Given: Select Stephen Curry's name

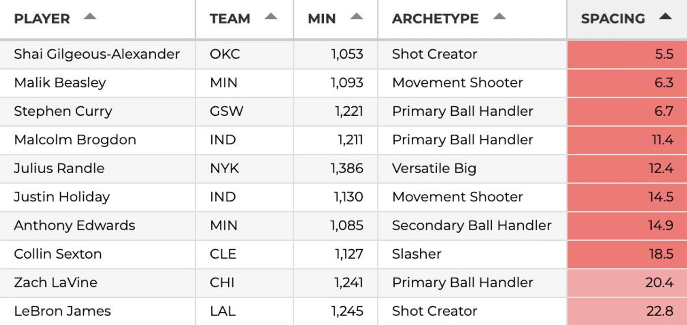Looking at the screenshot, I should click(63, 111).
